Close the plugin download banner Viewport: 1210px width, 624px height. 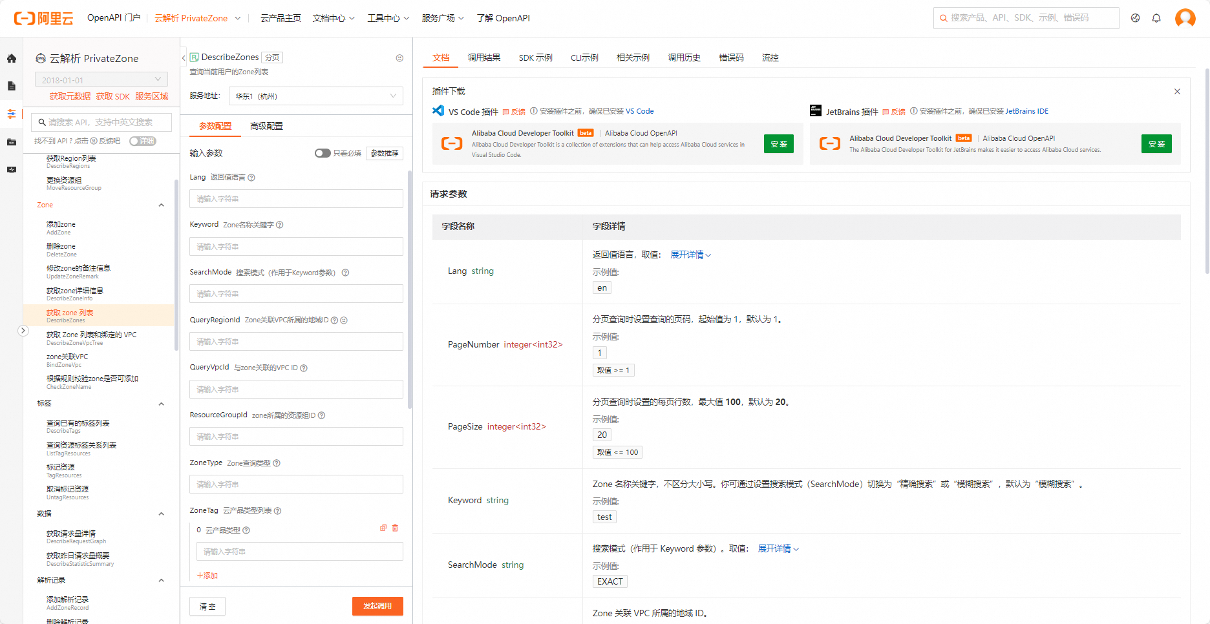1177,91
